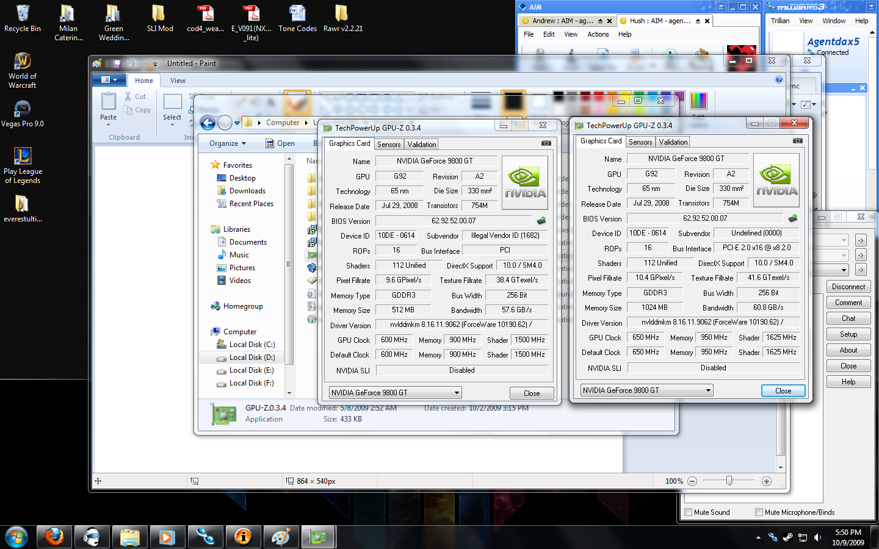
Task: Open the Windows Start button
Action: tap(16, 537)
